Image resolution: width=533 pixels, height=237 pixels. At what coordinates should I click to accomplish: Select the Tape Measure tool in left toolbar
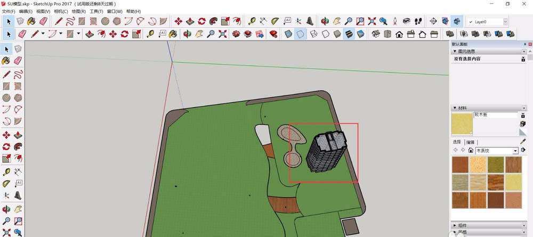point(6,171)
